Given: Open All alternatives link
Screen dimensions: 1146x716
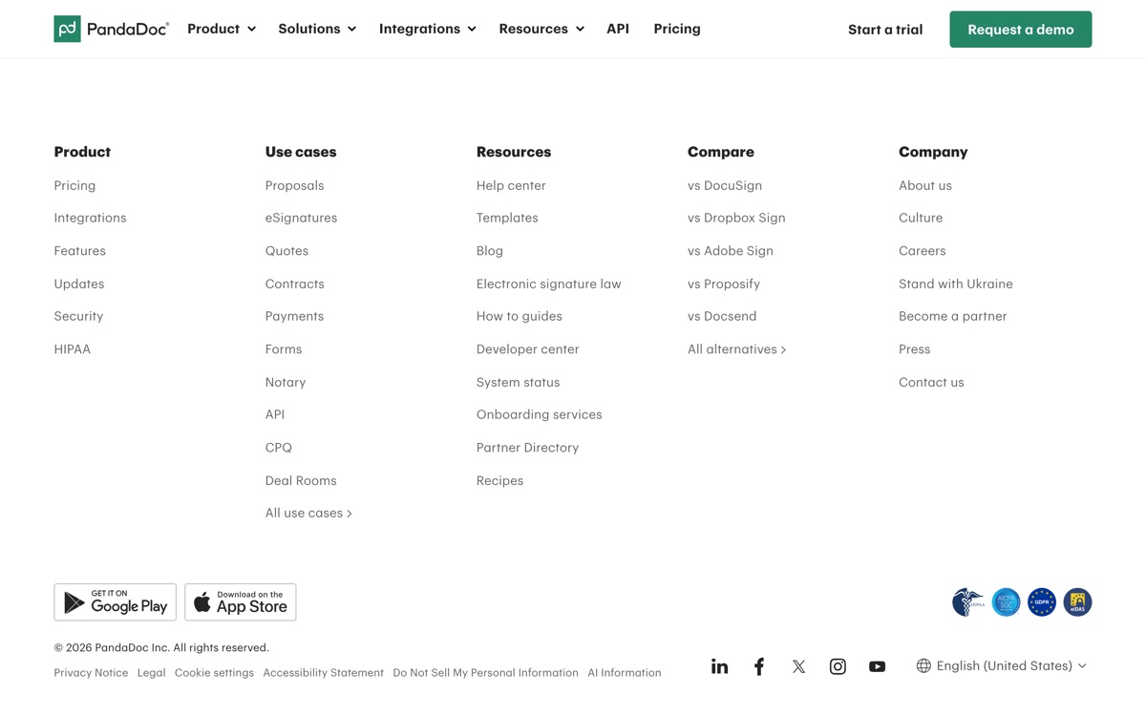Looking at the screenshot, I should [737, 349].
